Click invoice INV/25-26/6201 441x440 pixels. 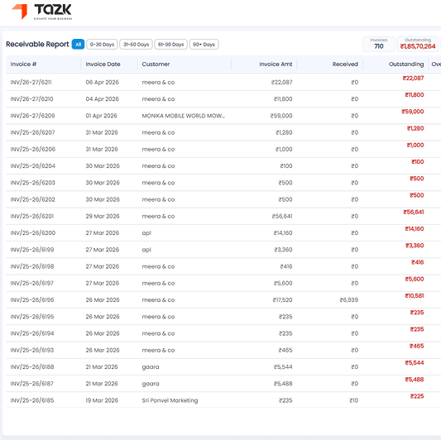pos(32,216)
